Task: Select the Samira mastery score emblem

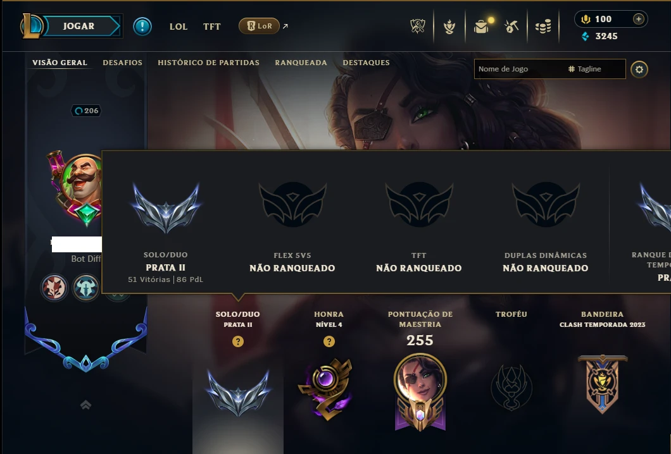Action: (420, 391)
